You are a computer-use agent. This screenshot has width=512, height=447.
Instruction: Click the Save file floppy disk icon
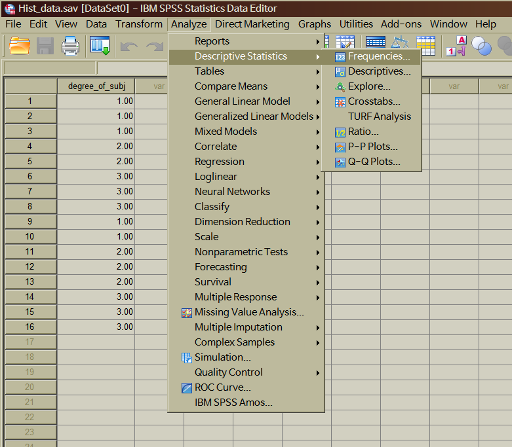pyautogui.click(x=45, y=46)
